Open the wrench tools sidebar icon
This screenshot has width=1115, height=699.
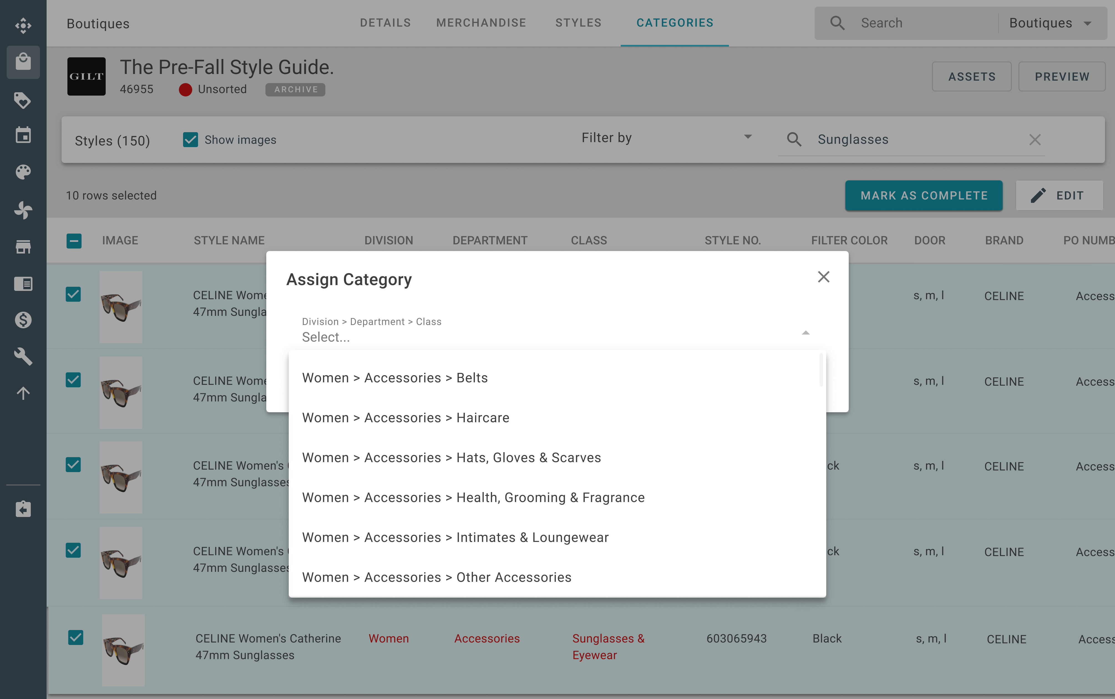[x=23, y=357]
